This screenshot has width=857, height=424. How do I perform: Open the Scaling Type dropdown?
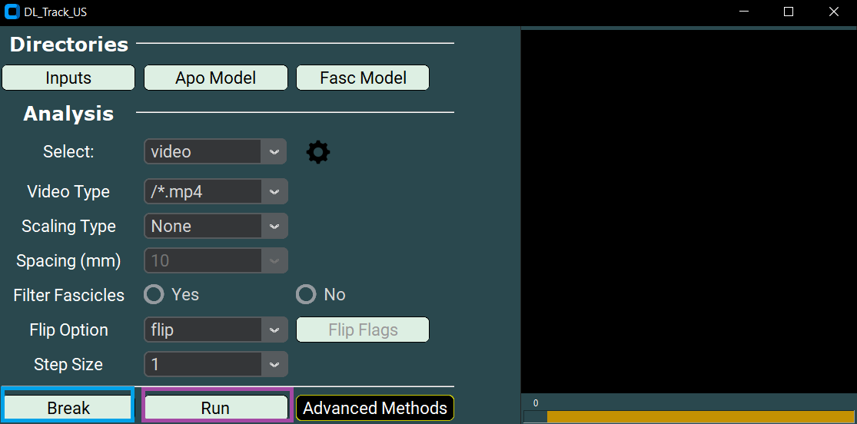215,226
